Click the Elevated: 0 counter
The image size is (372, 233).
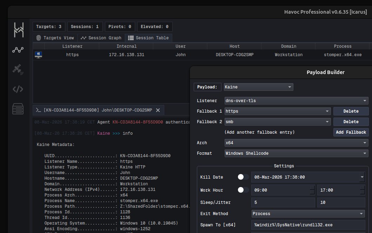pyautogui.click(x=155, y=27)
